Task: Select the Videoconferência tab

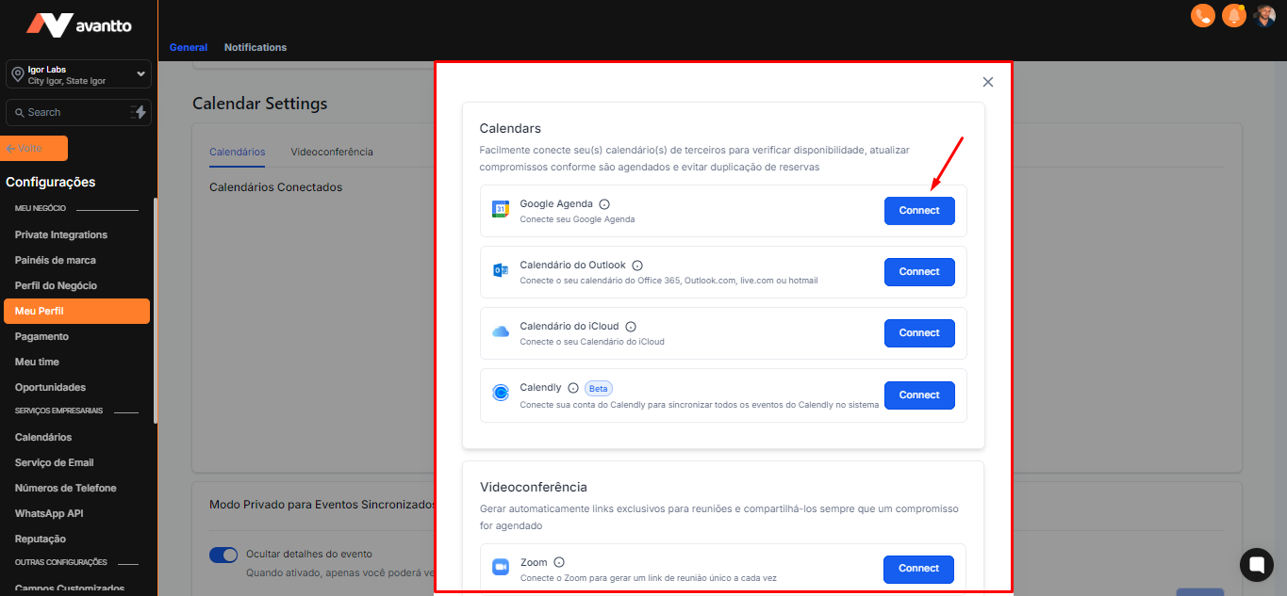Action: (x=332, y=152)
